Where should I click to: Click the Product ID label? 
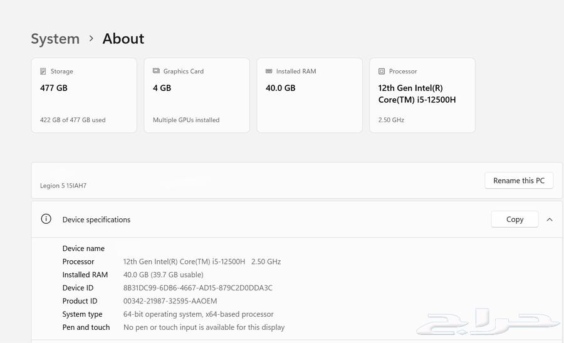click(x=80, y=301)
